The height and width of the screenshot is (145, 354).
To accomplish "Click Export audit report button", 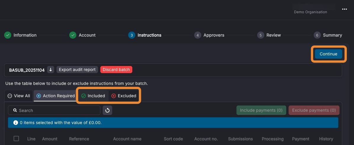I will pos(77,70).
